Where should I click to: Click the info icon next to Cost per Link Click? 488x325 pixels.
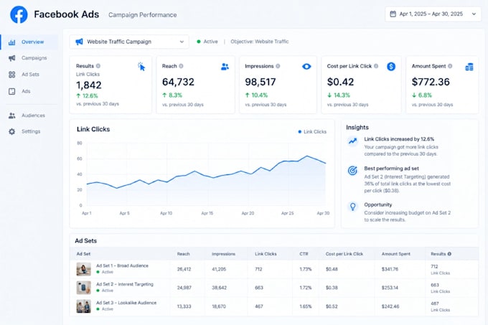tap(376, 66)
